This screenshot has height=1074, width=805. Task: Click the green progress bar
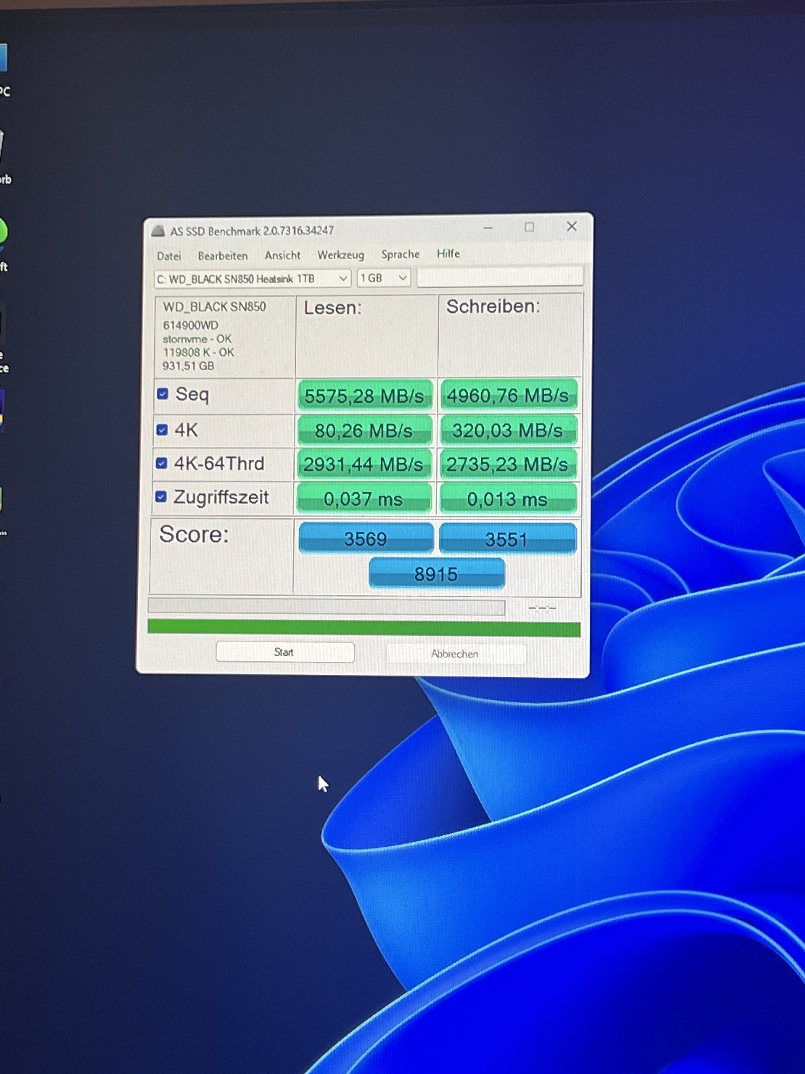[364, 627]
